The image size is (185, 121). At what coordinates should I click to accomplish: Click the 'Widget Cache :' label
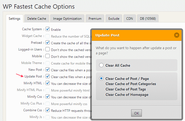click(x=33, y=36)
